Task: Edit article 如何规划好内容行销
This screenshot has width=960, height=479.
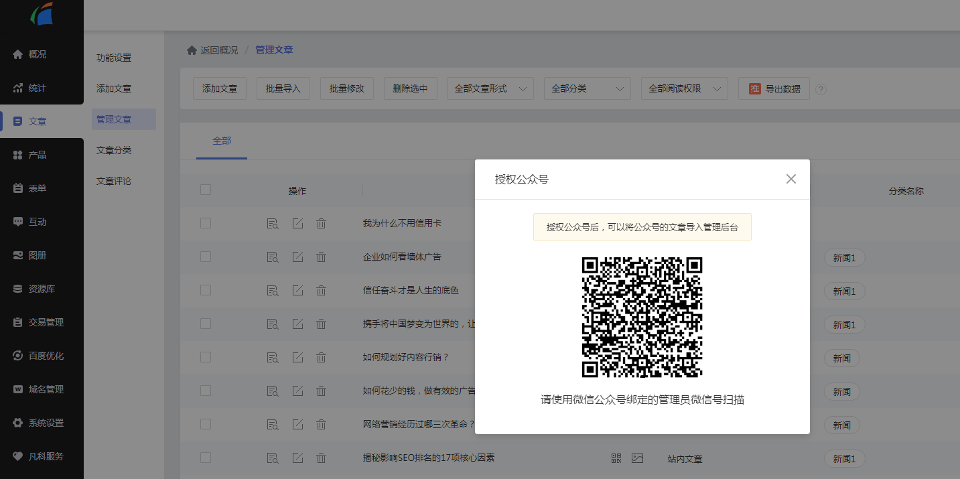Action: tap(298, 358)
